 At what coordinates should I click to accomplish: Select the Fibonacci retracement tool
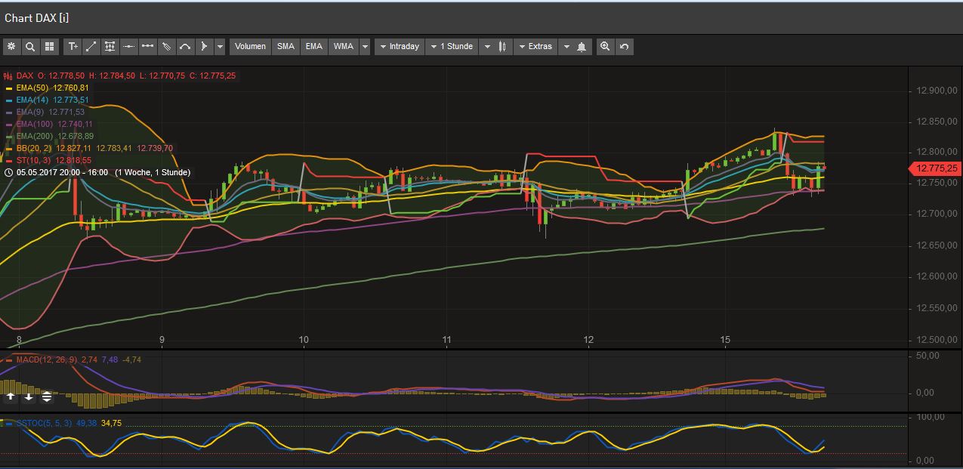110,46
